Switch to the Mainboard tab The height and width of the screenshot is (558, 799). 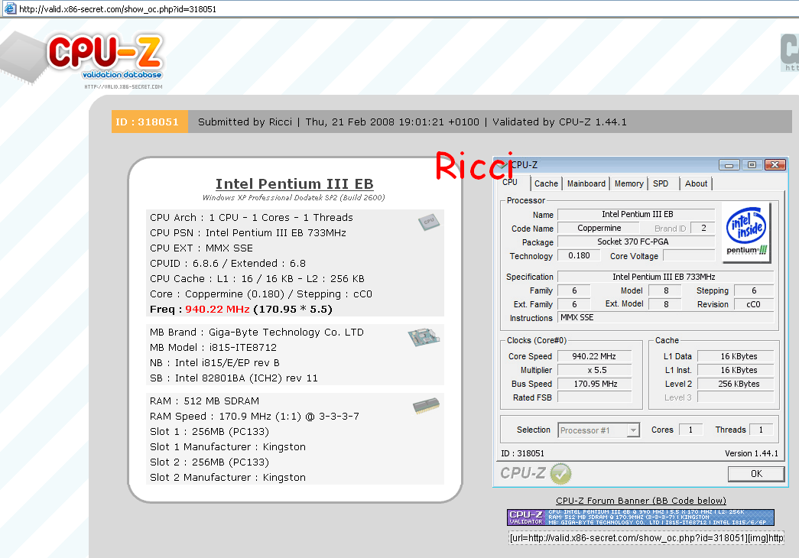(586, 183)
